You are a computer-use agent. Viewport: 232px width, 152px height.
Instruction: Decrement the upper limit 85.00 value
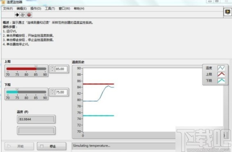52,70
